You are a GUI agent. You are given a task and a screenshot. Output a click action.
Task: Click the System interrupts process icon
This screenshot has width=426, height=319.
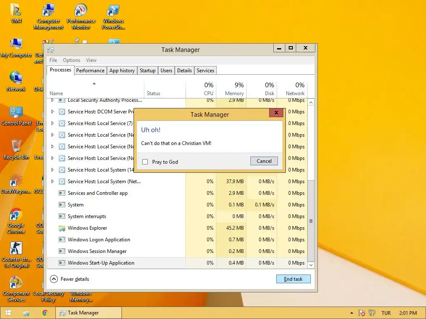click(62, 216)
